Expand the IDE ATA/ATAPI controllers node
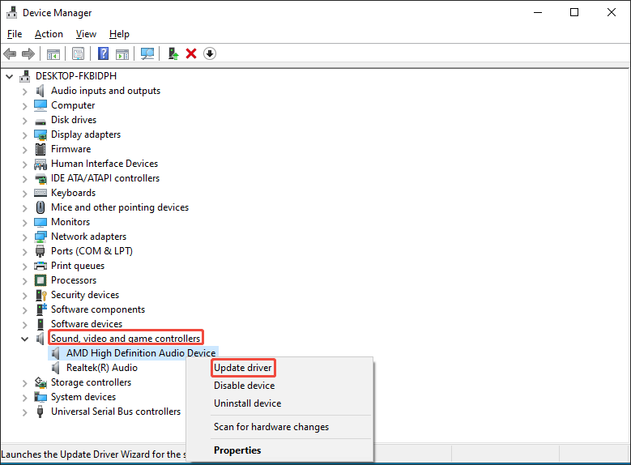This screenshot has height=465, width=631. [x=25, y=179]
